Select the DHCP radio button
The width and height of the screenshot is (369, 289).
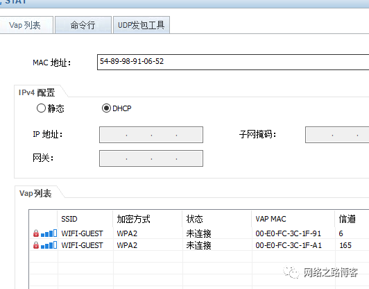(106, 108)
